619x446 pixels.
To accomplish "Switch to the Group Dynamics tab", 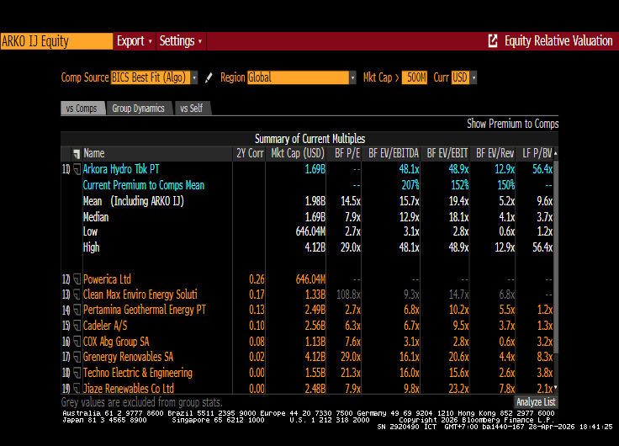I will [x=139, y=109].
